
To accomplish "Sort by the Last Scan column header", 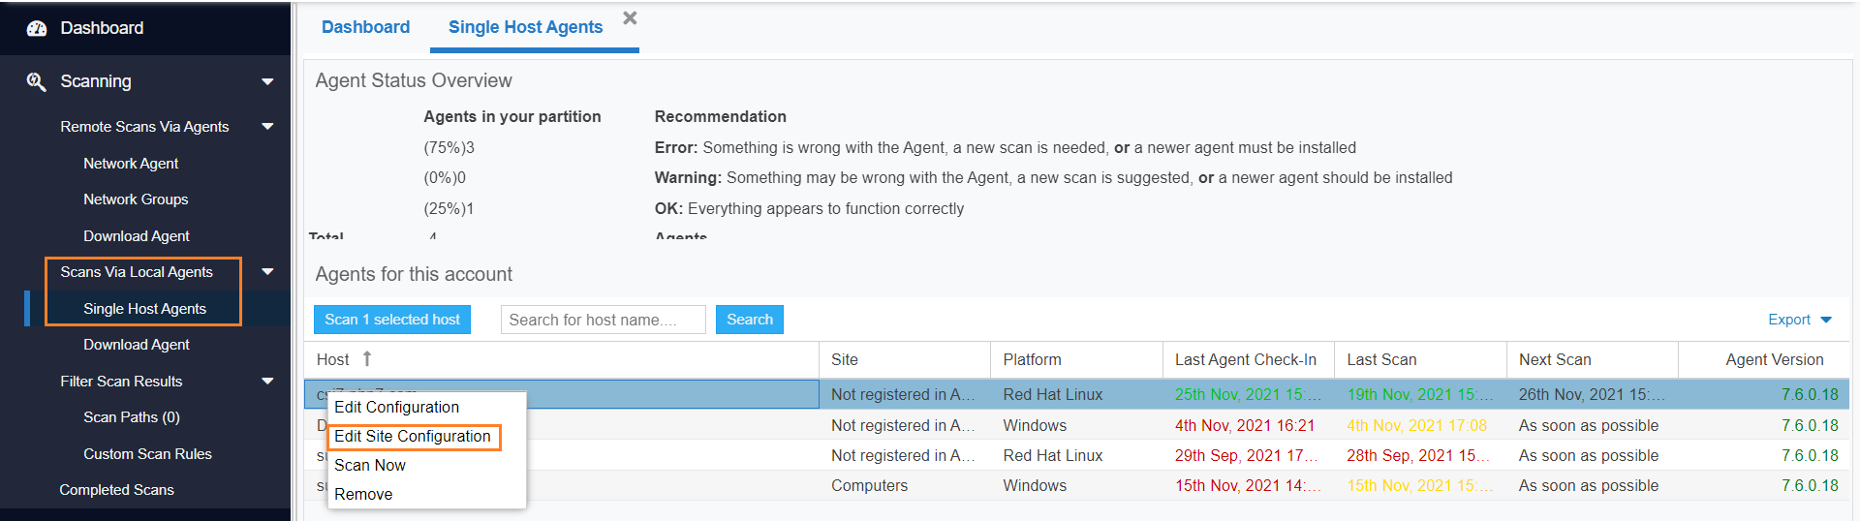I will coord(1381,359).
